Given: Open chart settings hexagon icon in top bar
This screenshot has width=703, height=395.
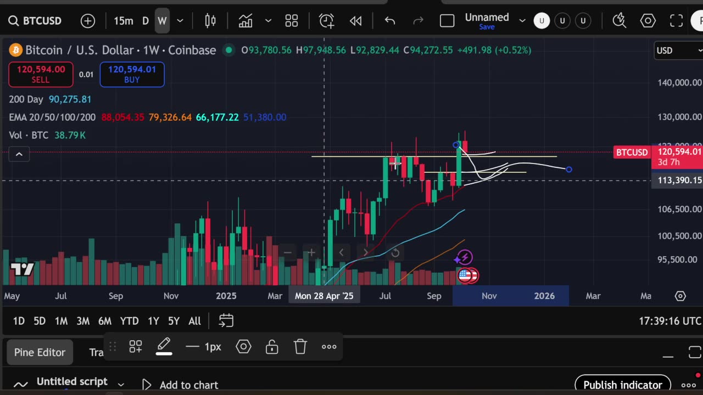Looking at the screenshot, I should pos(648,21).
